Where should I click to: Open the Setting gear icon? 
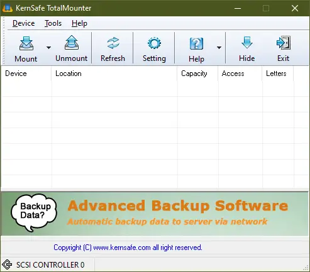coord(154,43)
